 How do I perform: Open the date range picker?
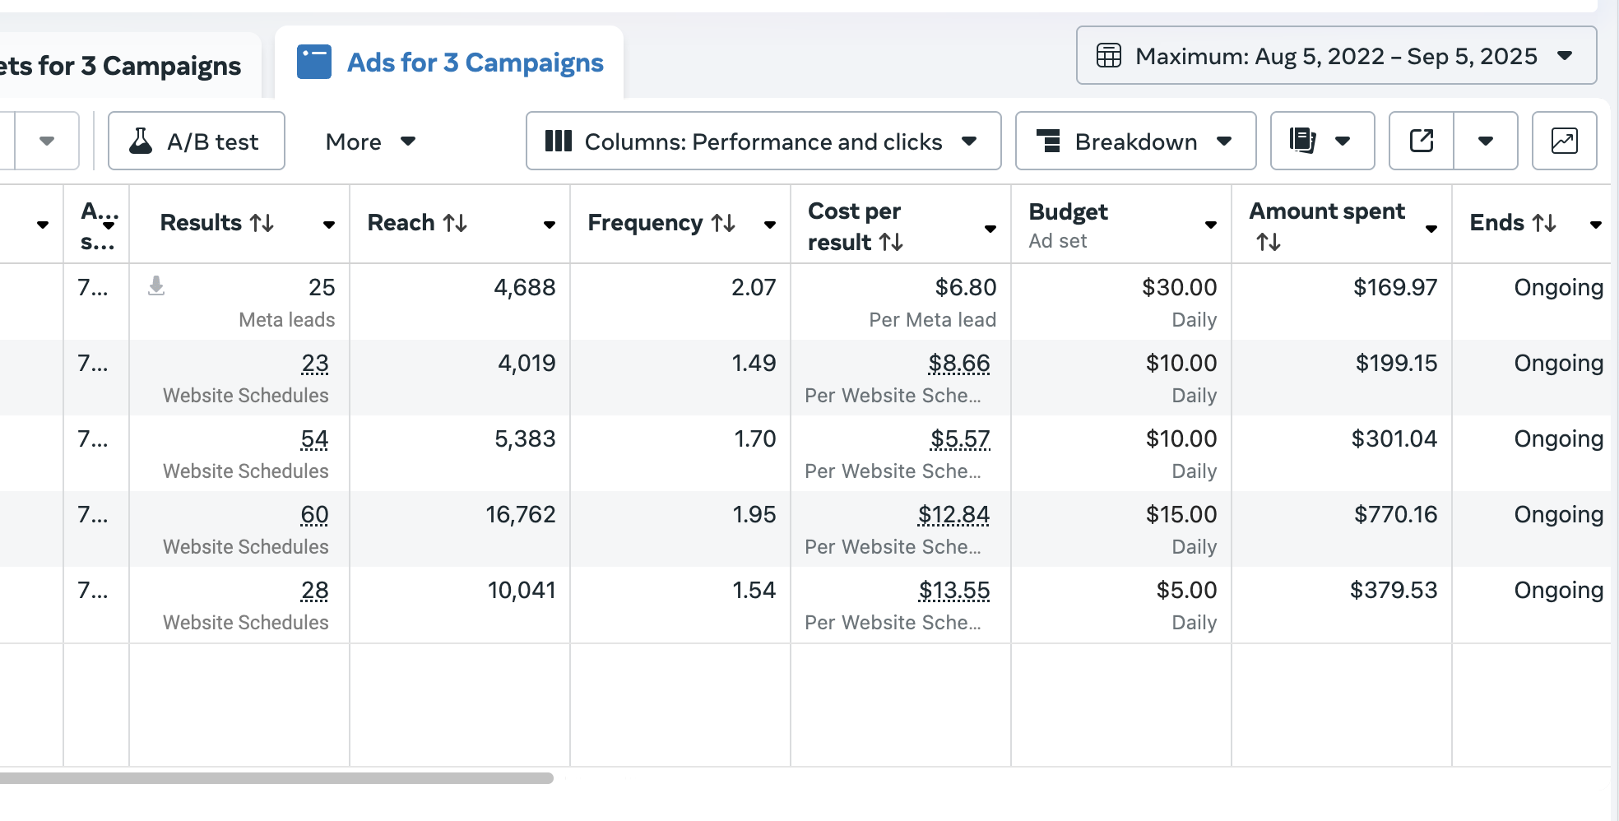tap(1335, 56)
